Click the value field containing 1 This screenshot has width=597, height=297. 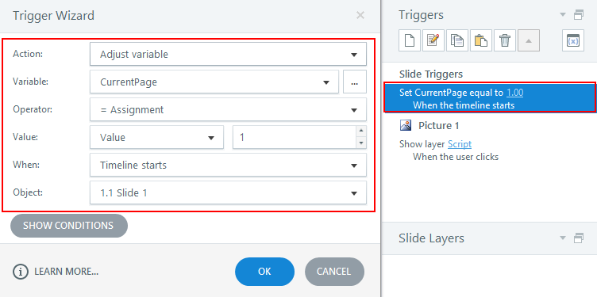[295, 137]
